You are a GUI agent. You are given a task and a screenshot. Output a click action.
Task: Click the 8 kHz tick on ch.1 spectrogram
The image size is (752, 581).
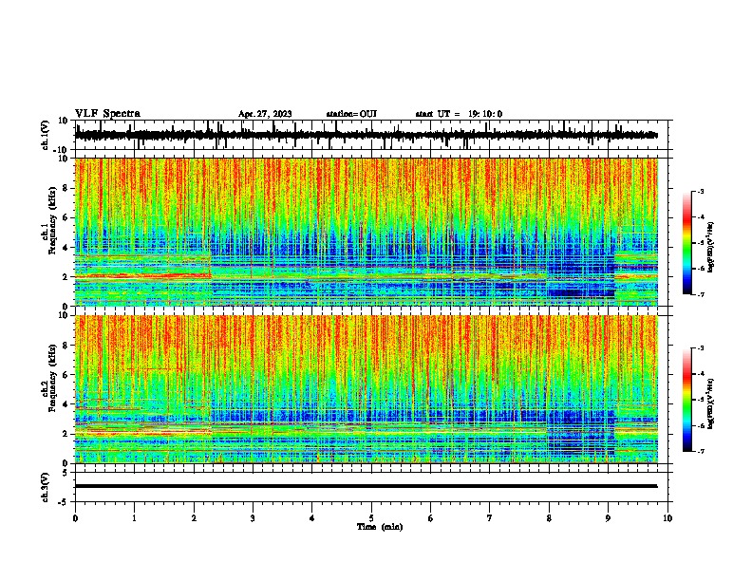coord(66,188)
